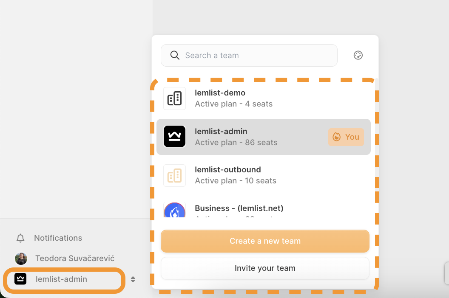
Task: Click the Create a new team button
Action: [x=265, y=241]
